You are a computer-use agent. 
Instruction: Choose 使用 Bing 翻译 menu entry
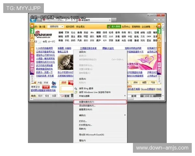[100, 89]
